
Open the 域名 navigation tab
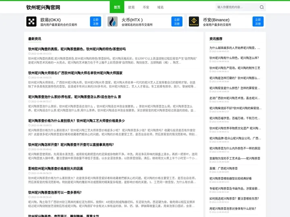pyautogui.click(x=160, y=7)
